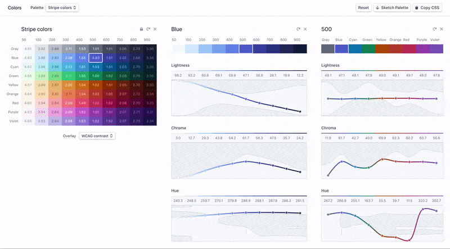
Task: Select the Blue swatch in the 500 panel strip
Action: click(x=341, y=49)
